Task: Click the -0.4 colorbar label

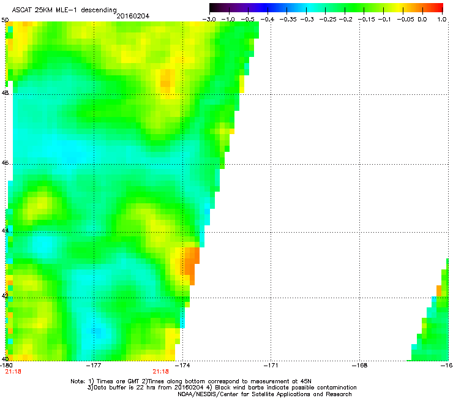Action: click(x=268, y=20)
